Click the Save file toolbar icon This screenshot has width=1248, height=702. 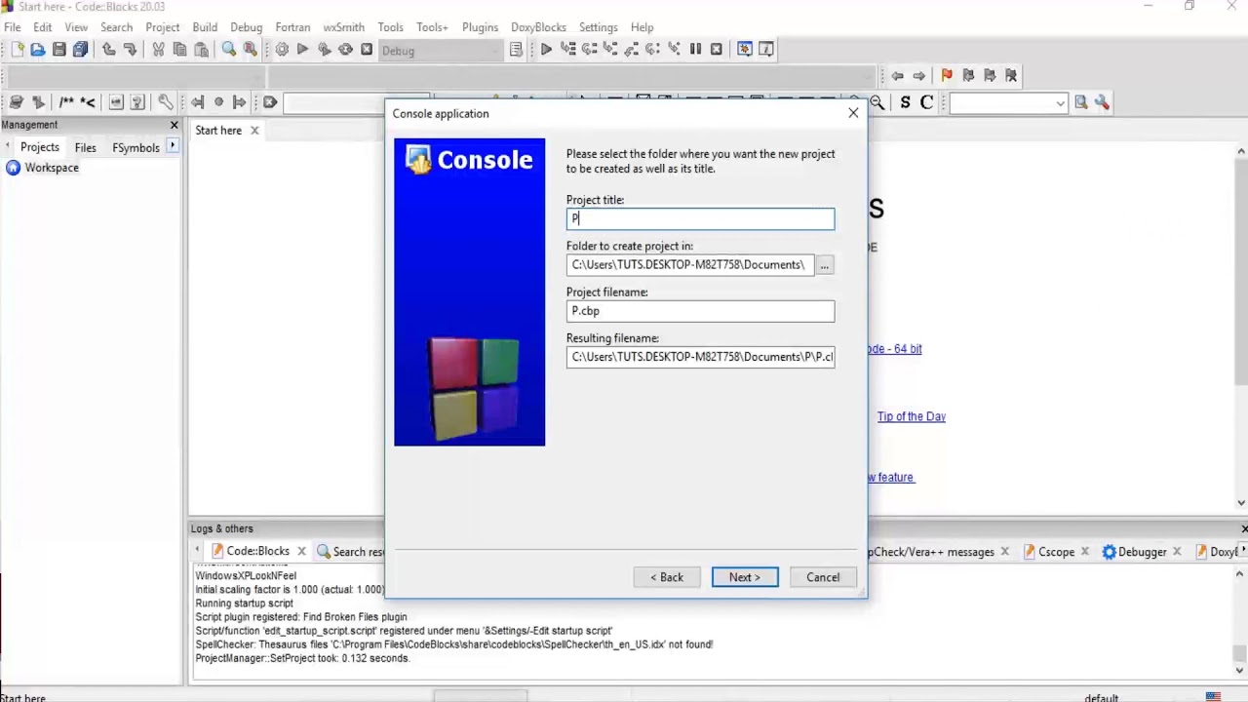click(59, 50)
